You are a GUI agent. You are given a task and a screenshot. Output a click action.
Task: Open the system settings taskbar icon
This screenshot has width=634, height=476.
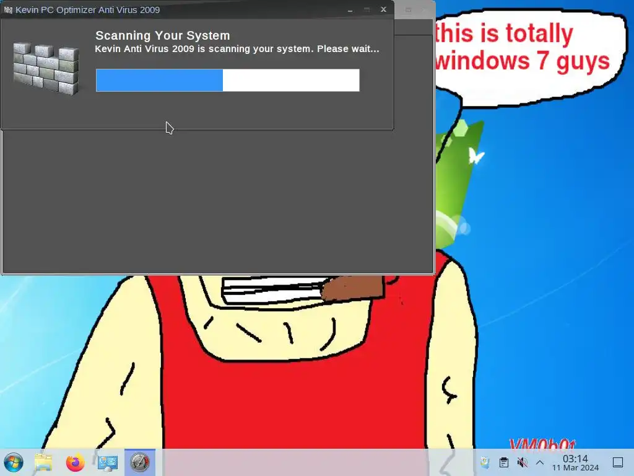(108, 462)
